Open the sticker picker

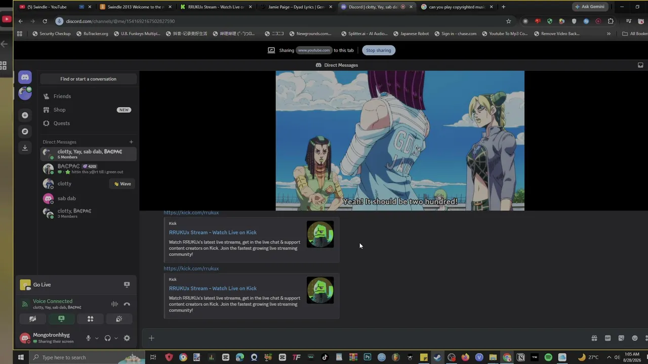click(621, 338)
